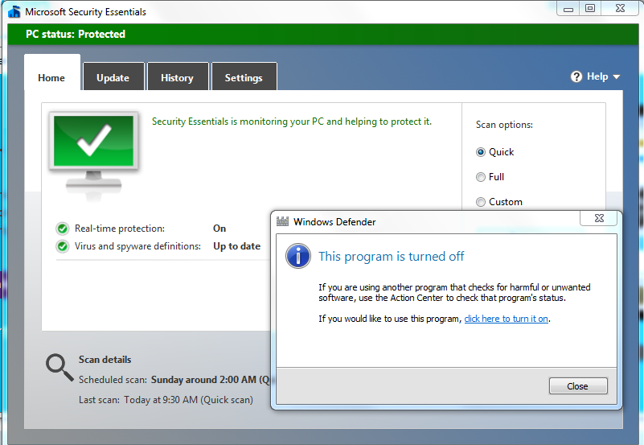
Task: Click the 'click here to turn it on' link
Action: tap(507, 319)
